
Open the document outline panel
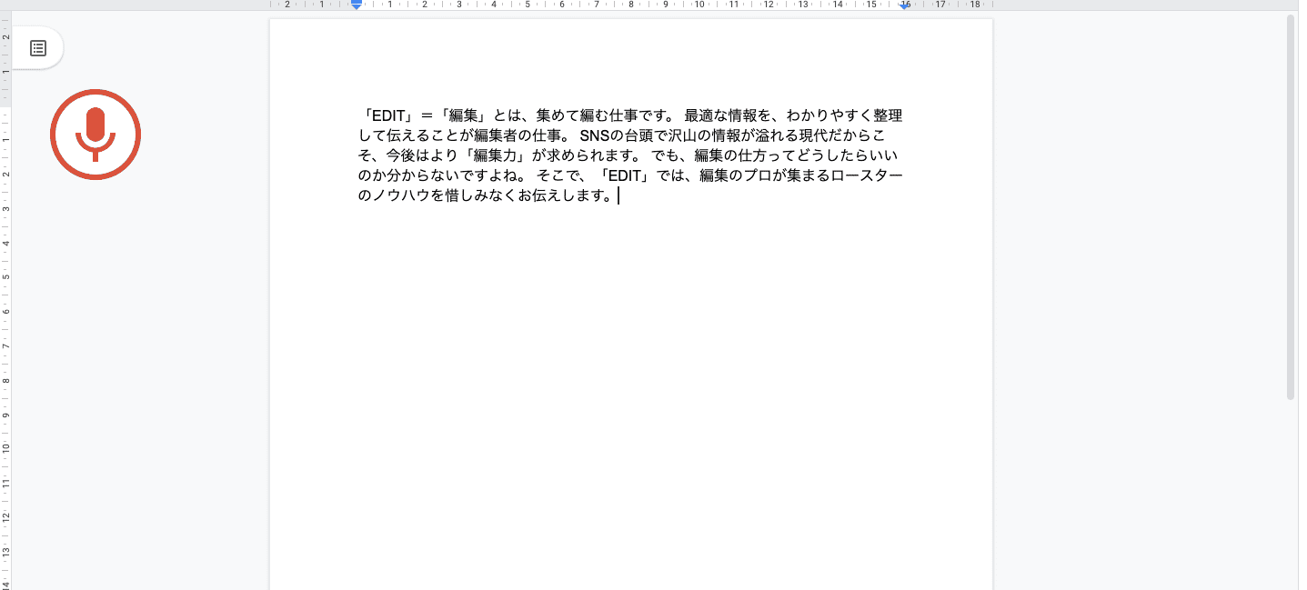coord(37,48)
